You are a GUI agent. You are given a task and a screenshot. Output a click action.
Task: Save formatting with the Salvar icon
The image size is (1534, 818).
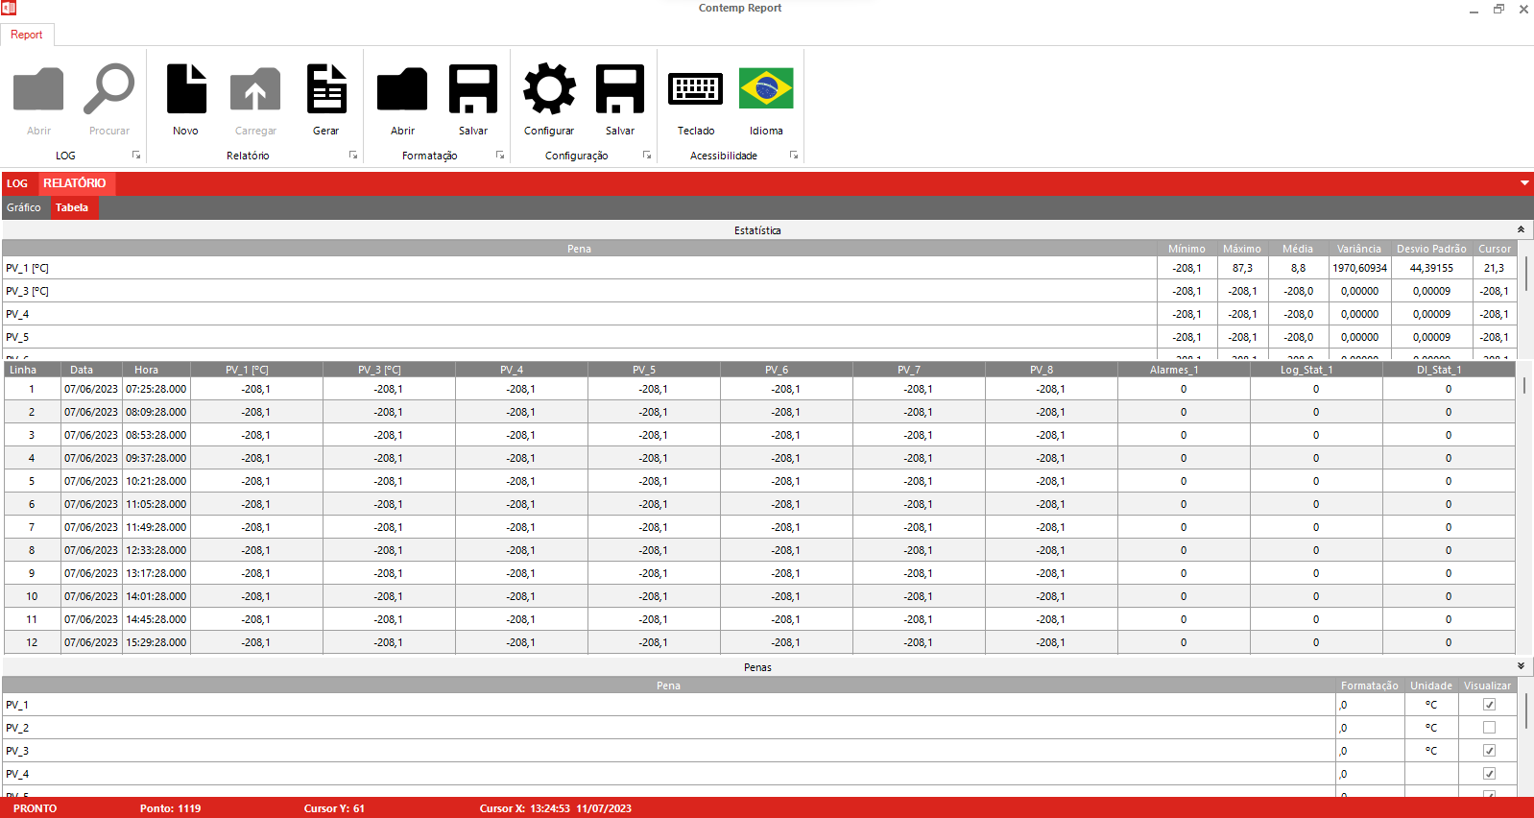point(473,90)
